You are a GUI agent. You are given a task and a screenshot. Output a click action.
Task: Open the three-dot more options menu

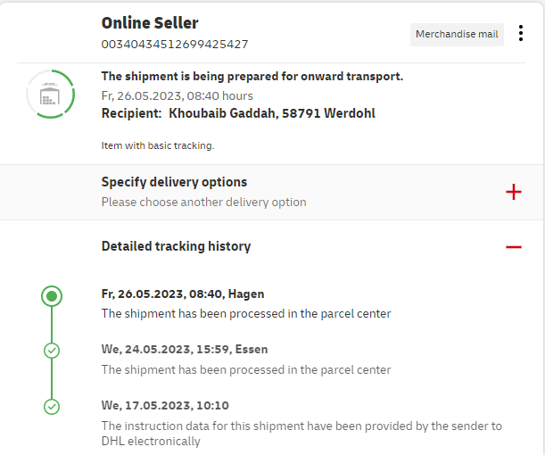pyautogui.click(x=521, y=34)
